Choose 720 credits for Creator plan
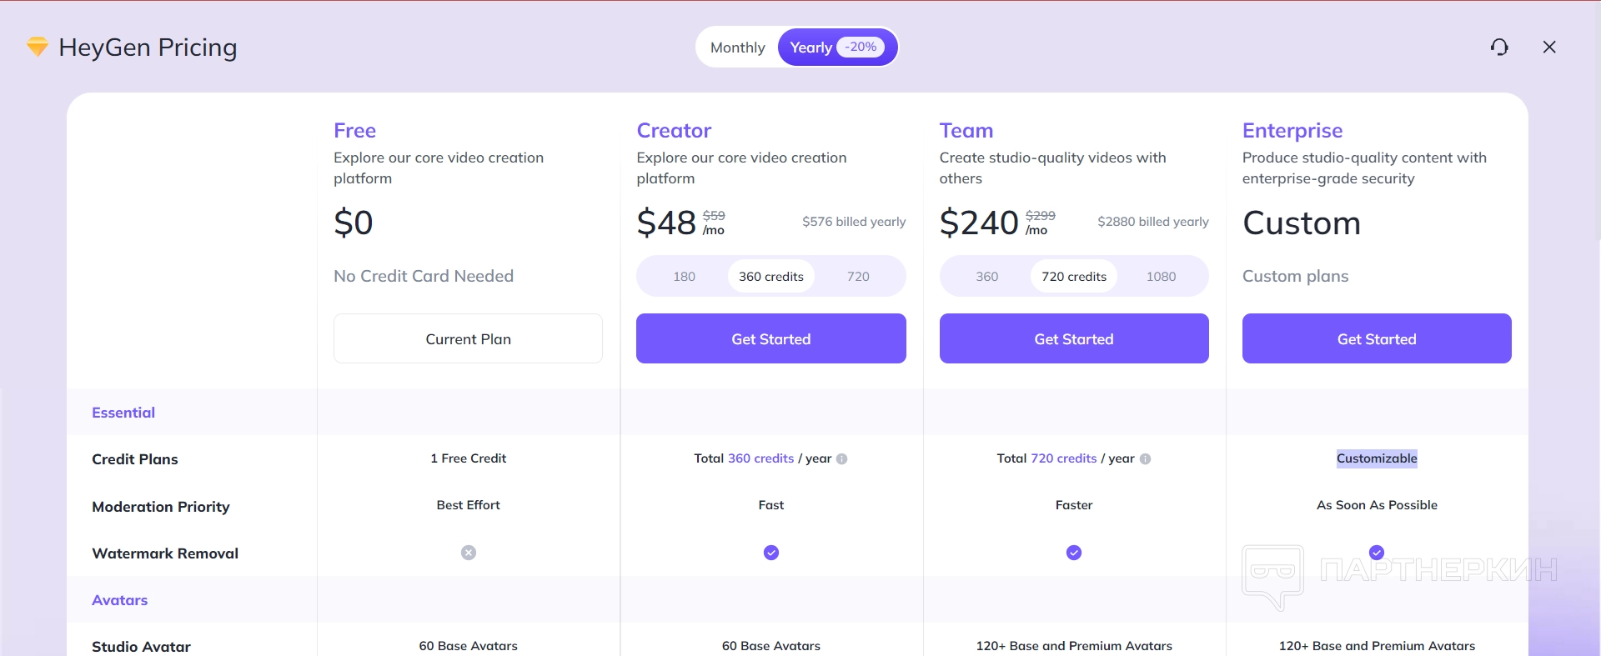 tap(858, 277)
